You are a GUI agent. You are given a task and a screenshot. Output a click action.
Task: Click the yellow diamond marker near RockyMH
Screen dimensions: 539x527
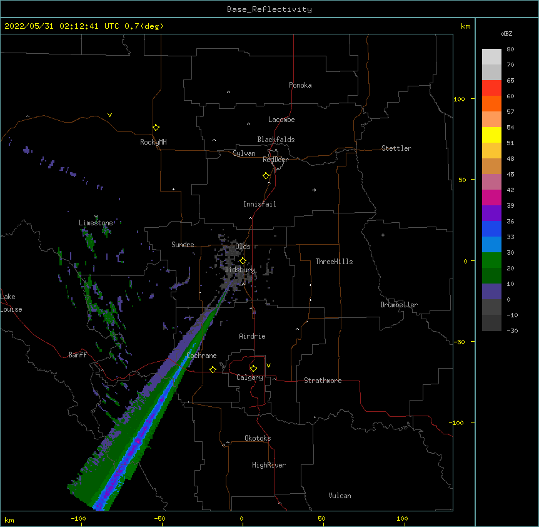(156, 127)
